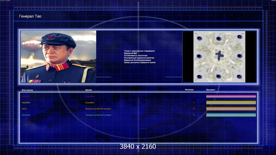Click 'Танки с урановыми снарядами' line
Image resolution: width=276 pixels, height=155 pixels.
pos(139,51)
